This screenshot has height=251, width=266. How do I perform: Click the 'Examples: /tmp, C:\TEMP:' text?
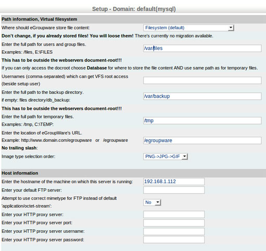(x=28, y=124)
